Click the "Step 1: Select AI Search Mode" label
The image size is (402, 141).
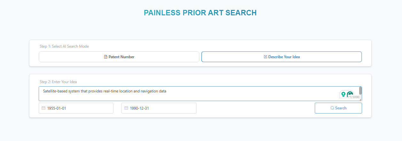coord(64,46)
